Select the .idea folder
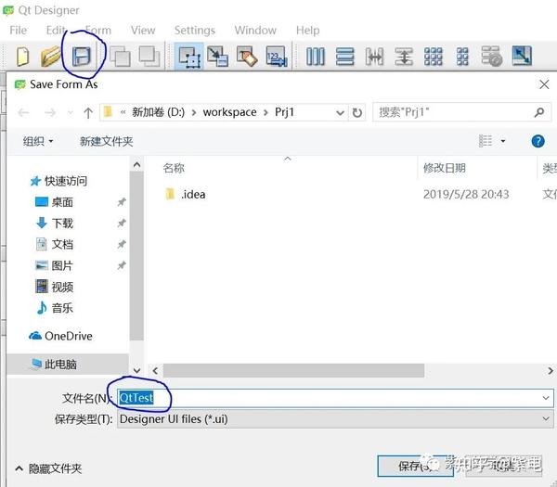Screen dimensions: 557x487 pyautogui.click(x=186, y=194)
